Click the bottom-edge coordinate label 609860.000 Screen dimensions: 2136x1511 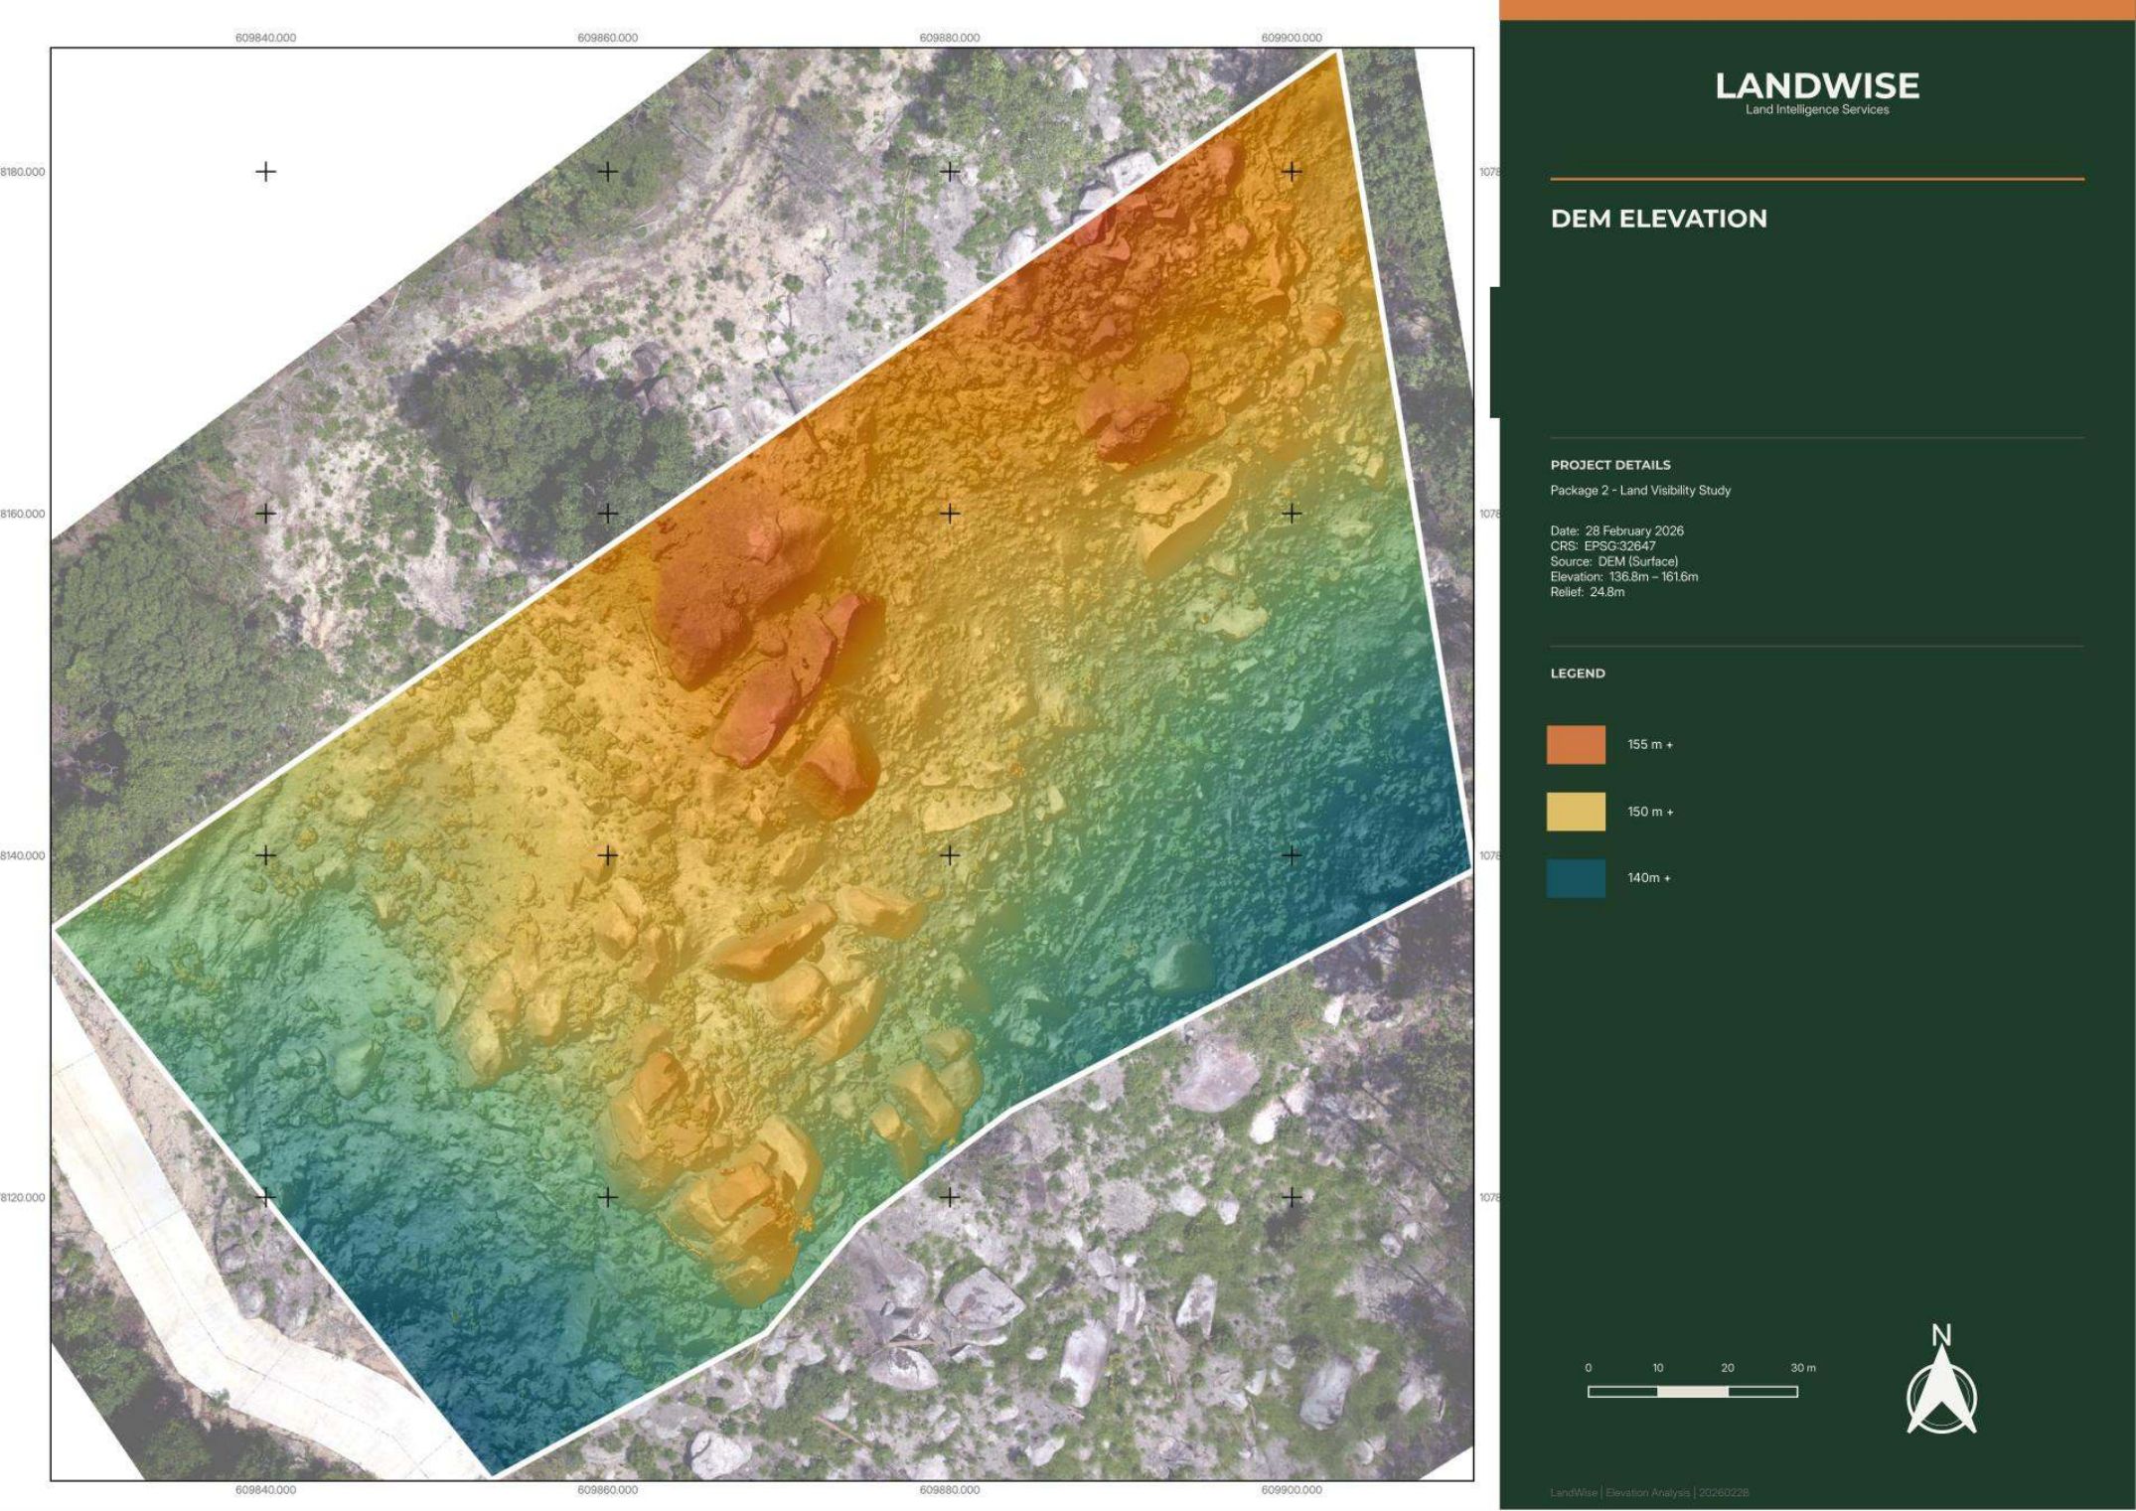pyautogui.click(x=607, y=1490)
